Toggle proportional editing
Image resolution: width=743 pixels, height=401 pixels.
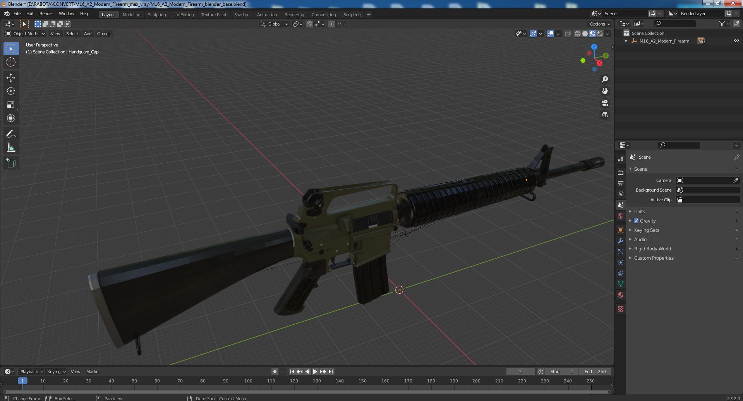[331, 24]
